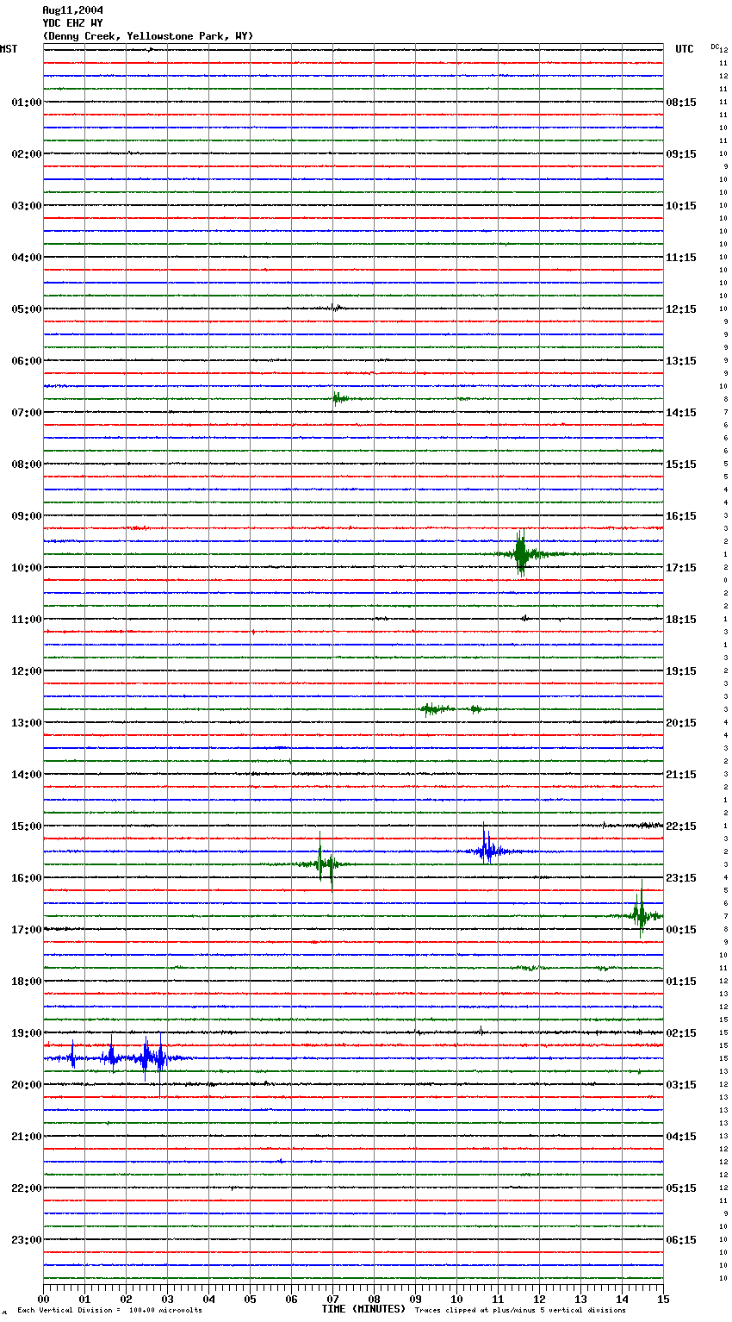Viewport: 732px width, 1322px height.
Task: Click minute tick 10 on the time axis
Action: (456, 1299)
